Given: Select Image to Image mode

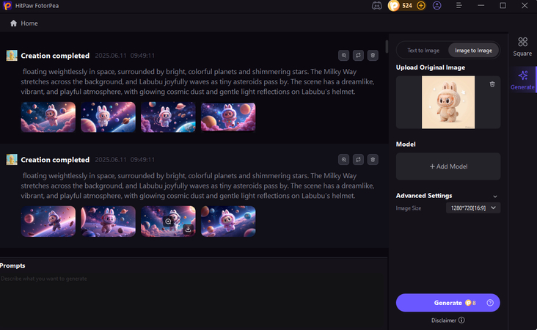Looking at the screenshot, I should pyautogui.click(x=473, y=51).
